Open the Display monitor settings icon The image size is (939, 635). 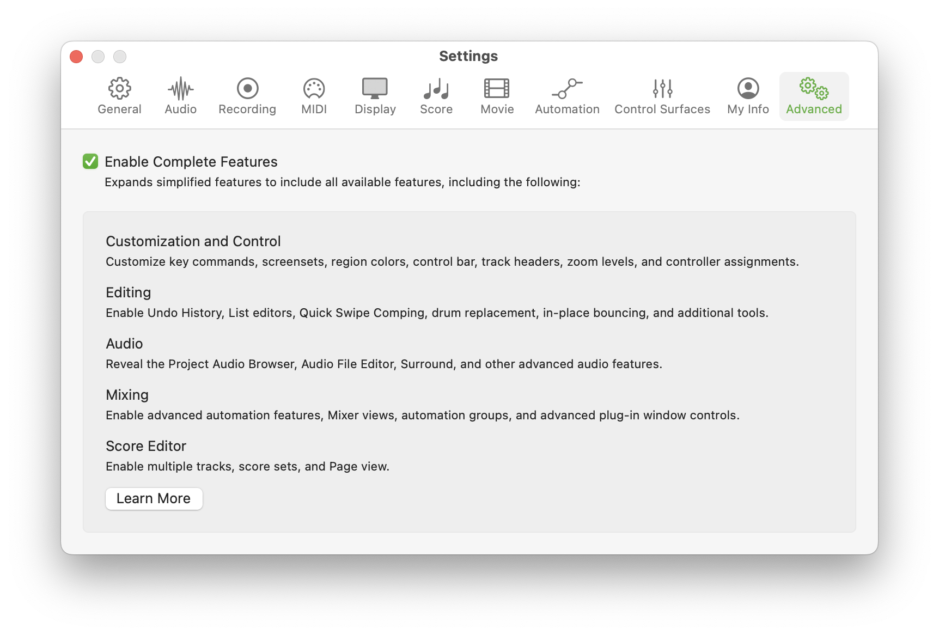coord(375,88)
